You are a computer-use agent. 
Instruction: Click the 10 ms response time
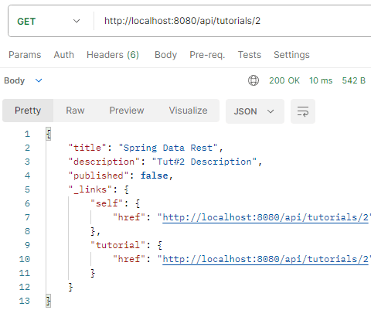pyautogui.click(x=321, y=80)
